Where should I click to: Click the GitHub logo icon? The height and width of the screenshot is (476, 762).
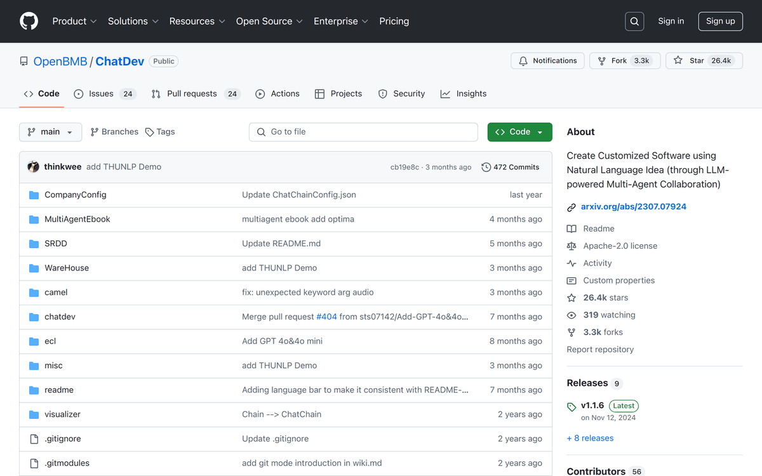pos(29,21)
